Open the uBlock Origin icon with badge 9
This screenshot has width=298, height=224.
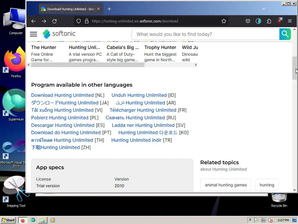click(280, 21)
